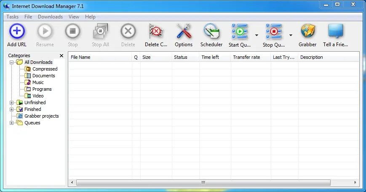
Task: Select the Unfinished category label
Action: [35, 103]
